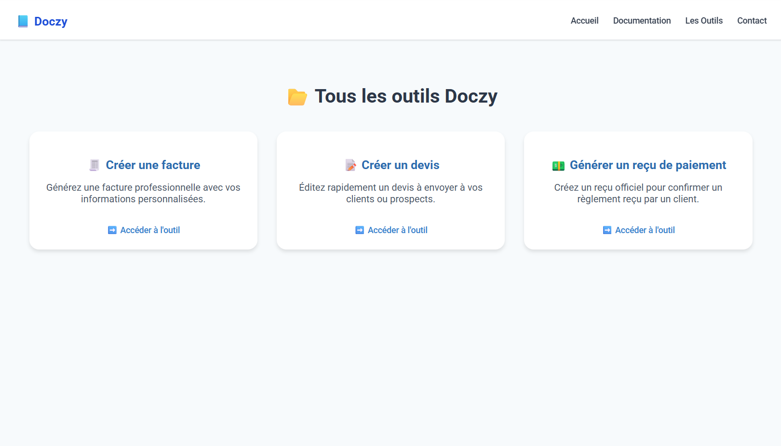Click the banknote icon on the reçu card
The width and height of the screenshot is (781, 446).
click(558, 165)
